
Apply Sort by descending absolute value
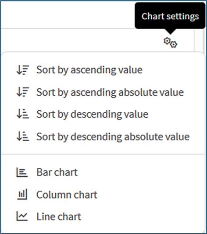point(113,136)
